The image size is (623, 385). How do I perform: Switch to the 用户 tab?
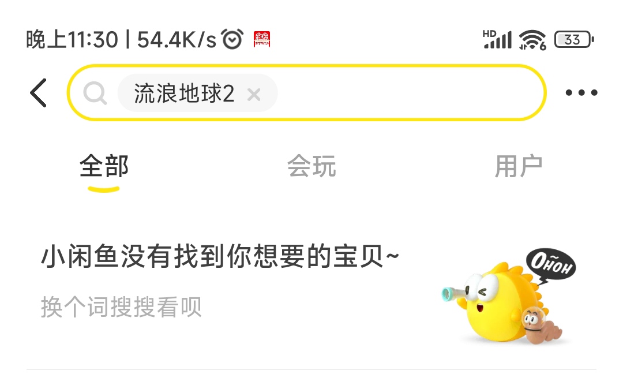[519, 166]
